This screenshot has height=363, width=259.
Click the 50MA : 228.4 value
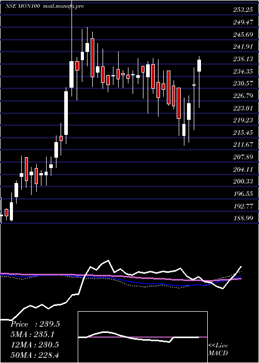[x=35, y=355]
